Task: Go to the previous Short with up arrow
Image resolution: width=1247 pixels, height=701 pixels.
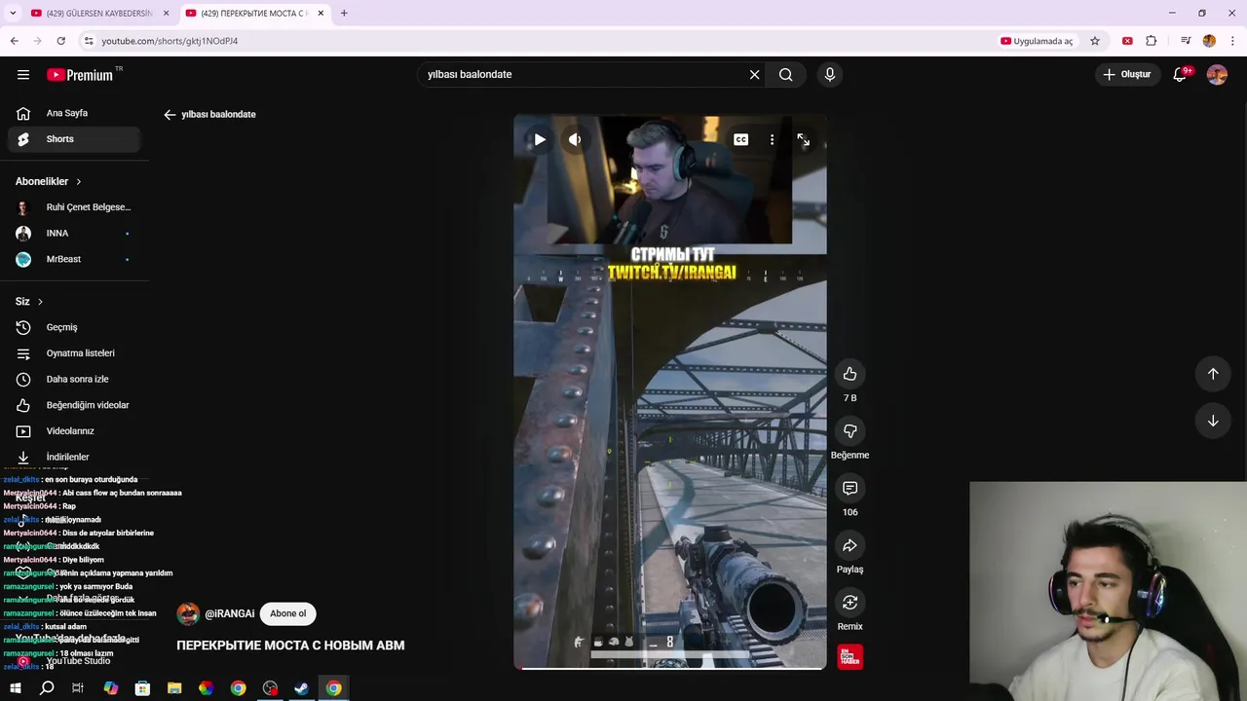Action: pyautogui.click(x=1213, y=374)
